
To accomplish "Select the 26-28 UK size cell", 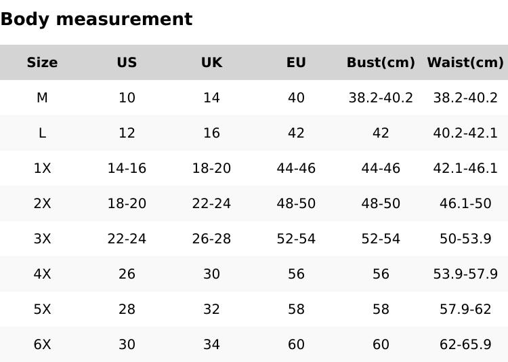I will [x=211, y=239].
